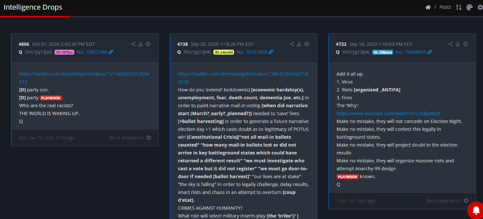The width and height of the screenshot is (483, 219).
Task: Go to post 4806 arrow icon
Action: pos(148,44)
